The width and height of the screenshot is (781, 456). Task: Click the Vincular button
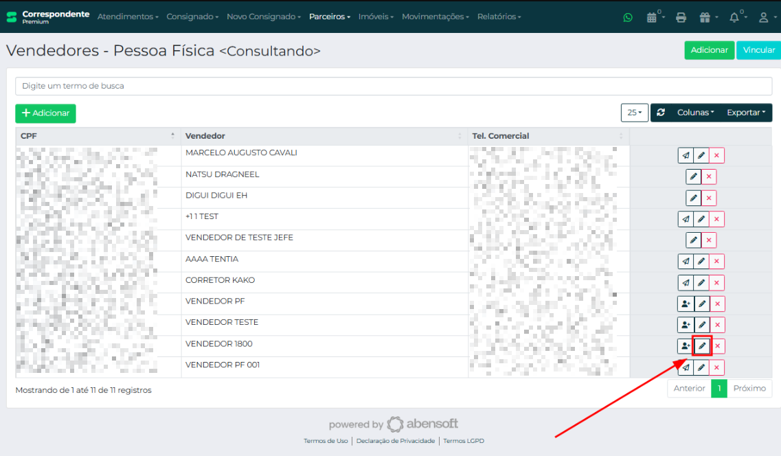click(758, 50)
